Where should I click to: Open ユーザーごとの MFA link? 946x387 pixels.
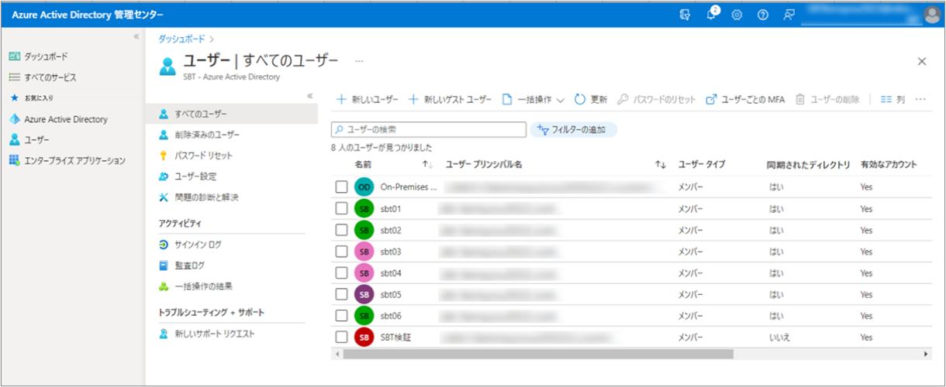pos(746,100)
